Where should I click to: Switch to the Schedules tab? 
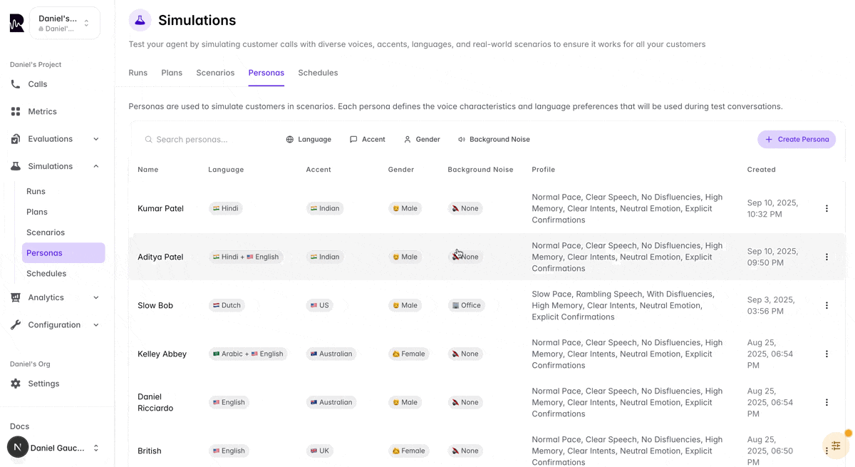point(318,73)
